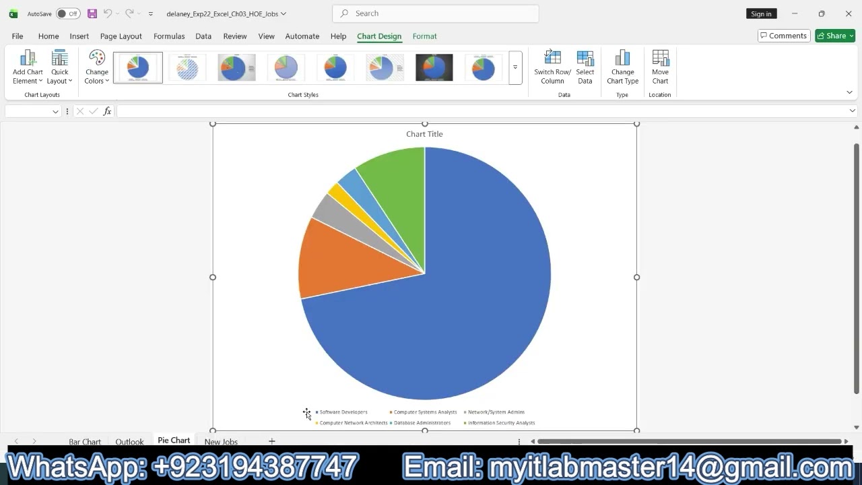Click the Share button
The image size is (862, 485).
click(x=835, y=36)
